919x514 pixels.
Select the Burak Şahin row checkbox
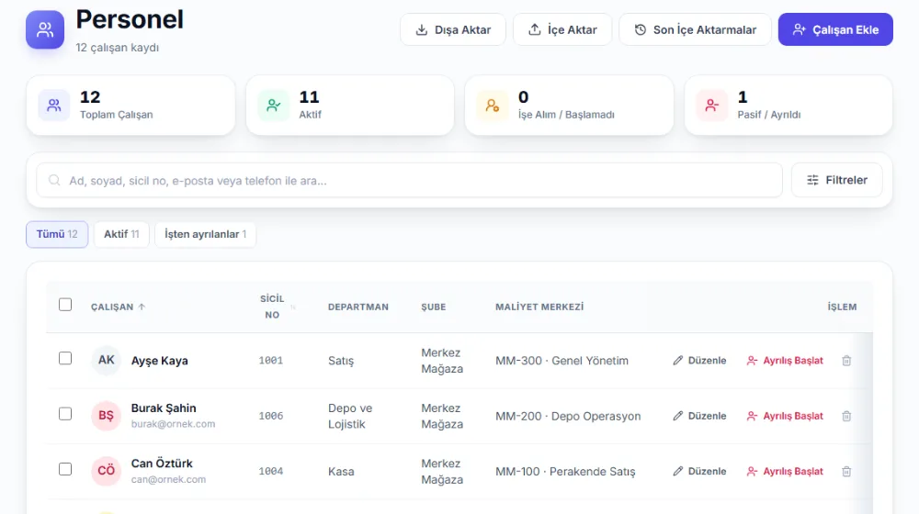click(65, 414)
